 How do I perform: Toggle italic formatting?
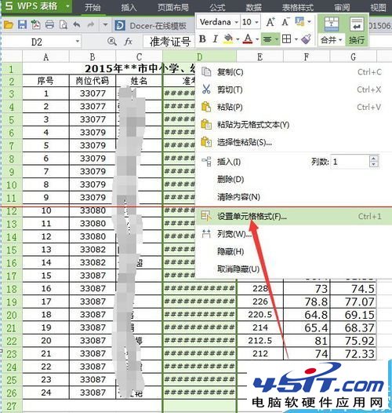point(215,39)
